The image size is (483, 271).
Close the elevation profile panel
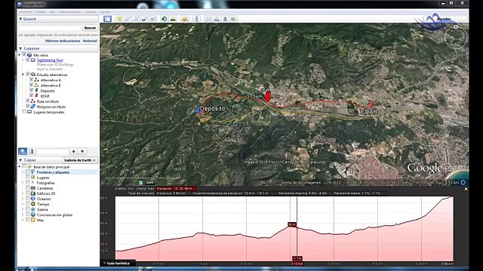[466, 189]
